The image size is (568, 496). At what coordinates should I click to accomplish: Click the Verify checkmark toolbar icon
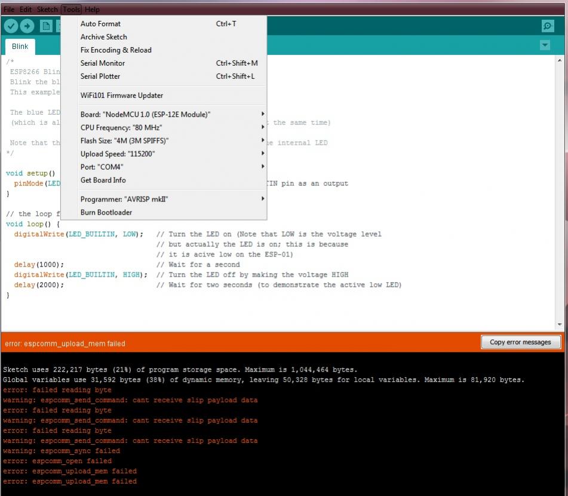11,26
